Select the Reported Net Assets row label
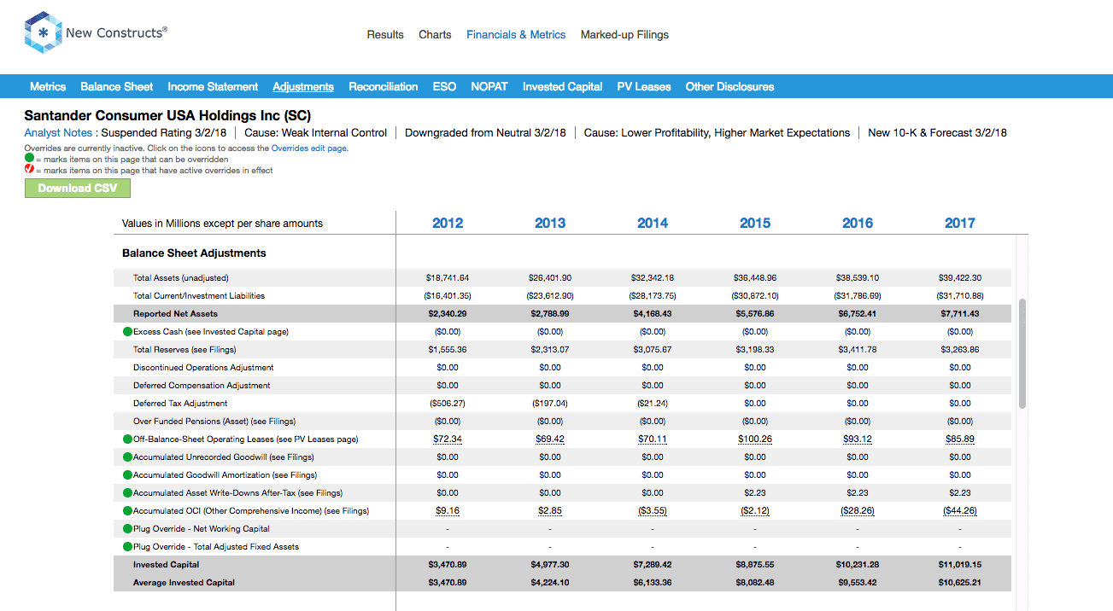Viewport: 1113px width, 611px height. click(x=175, y=313)
